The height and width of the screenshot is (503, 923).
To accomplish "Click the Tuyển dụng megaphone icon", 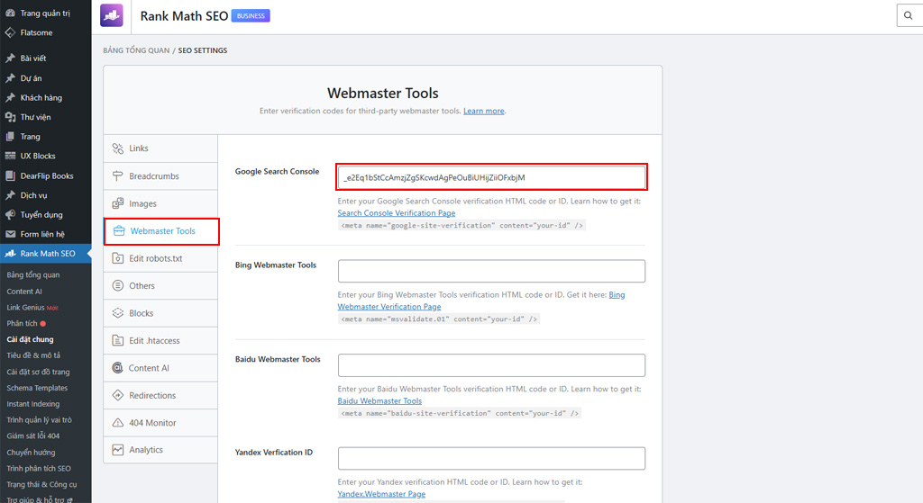I will pyautogui.click(x=10, y=214).
